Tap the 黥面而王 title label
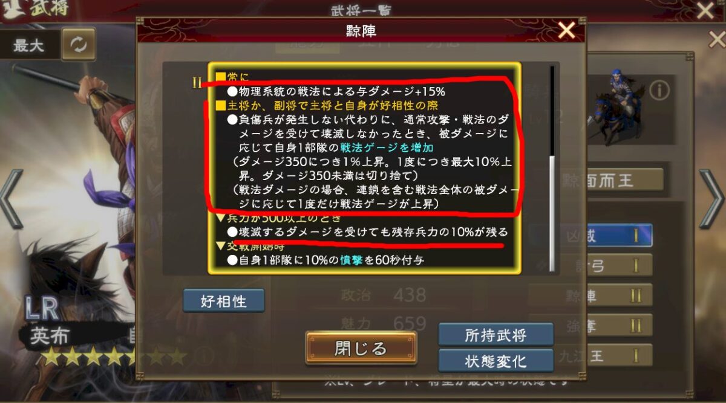Screen dimensions: 726x403 [599, 179]
